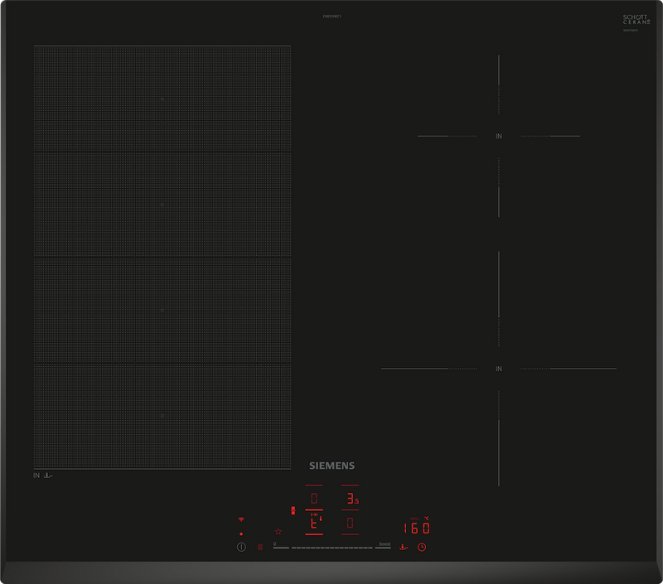
Task: Select the favorites star shortcut icon
Action: (278, 531)
